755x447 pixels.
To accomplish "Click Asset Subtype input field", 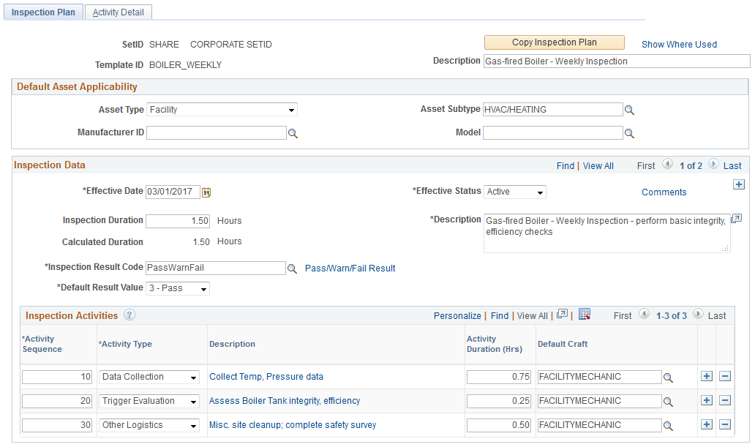I will (x=553, y=109).
